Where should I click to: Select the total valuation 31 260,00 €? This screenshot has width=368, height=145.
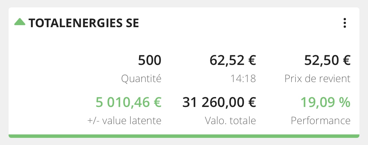point(219,103)
